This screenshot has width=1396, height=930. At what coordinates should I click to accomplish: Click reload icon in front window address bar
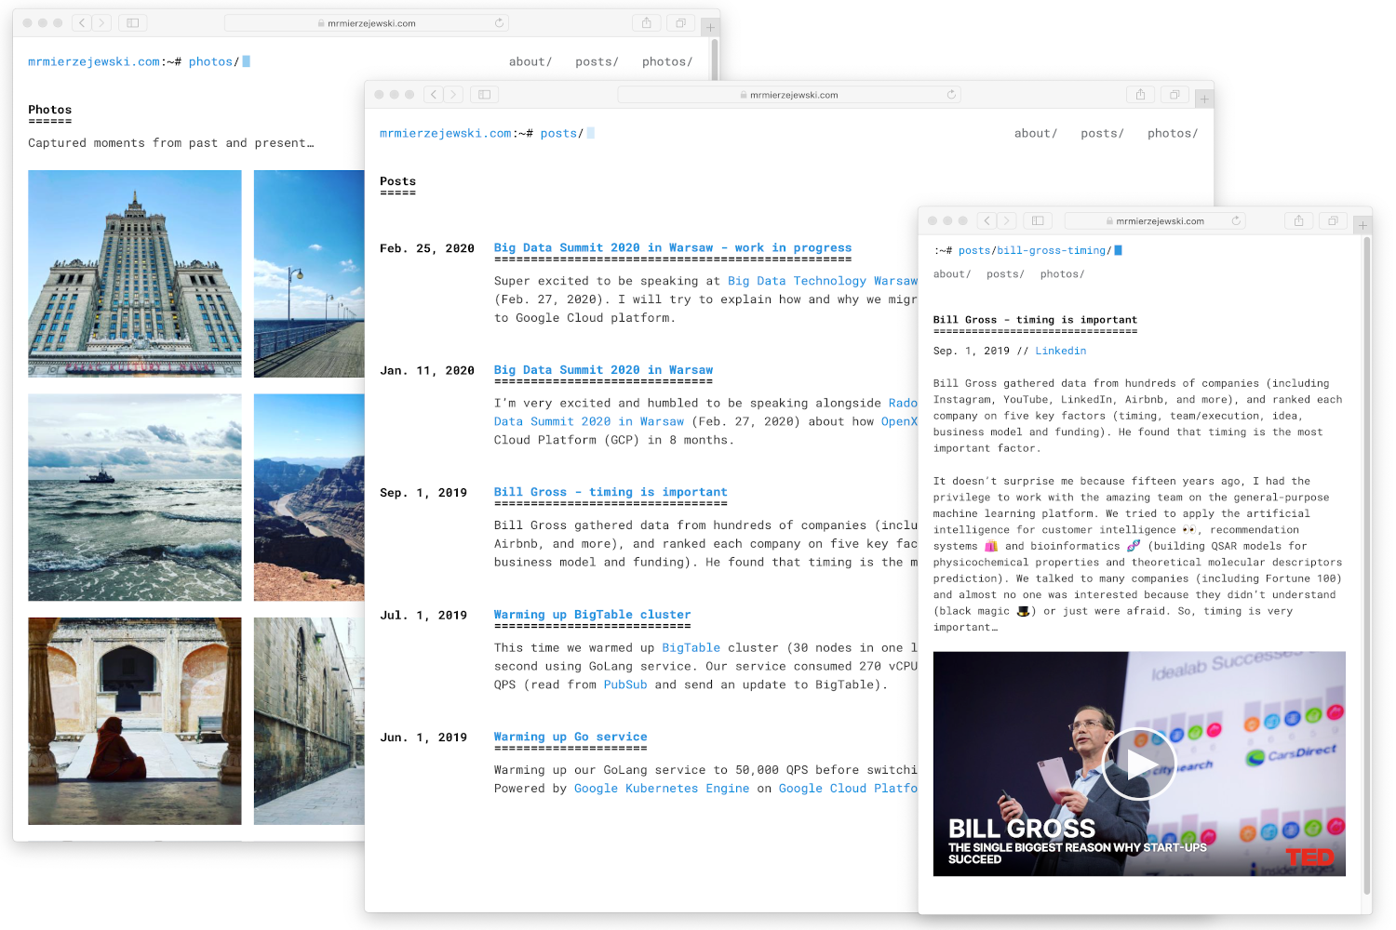coord(1236,220)
